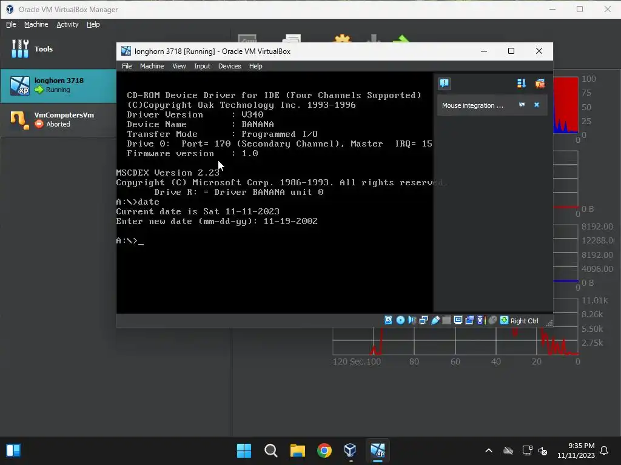
Task: Open the Windows notifications bell
Action: click(x=605, y=450)
